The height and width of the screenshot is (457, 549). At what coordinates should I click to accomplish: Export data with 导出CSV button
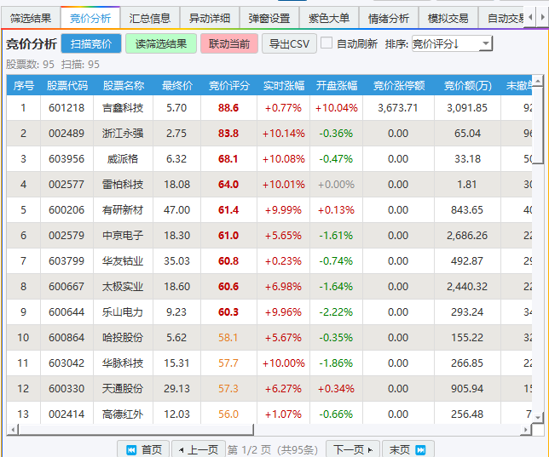[x=289, y=43]
